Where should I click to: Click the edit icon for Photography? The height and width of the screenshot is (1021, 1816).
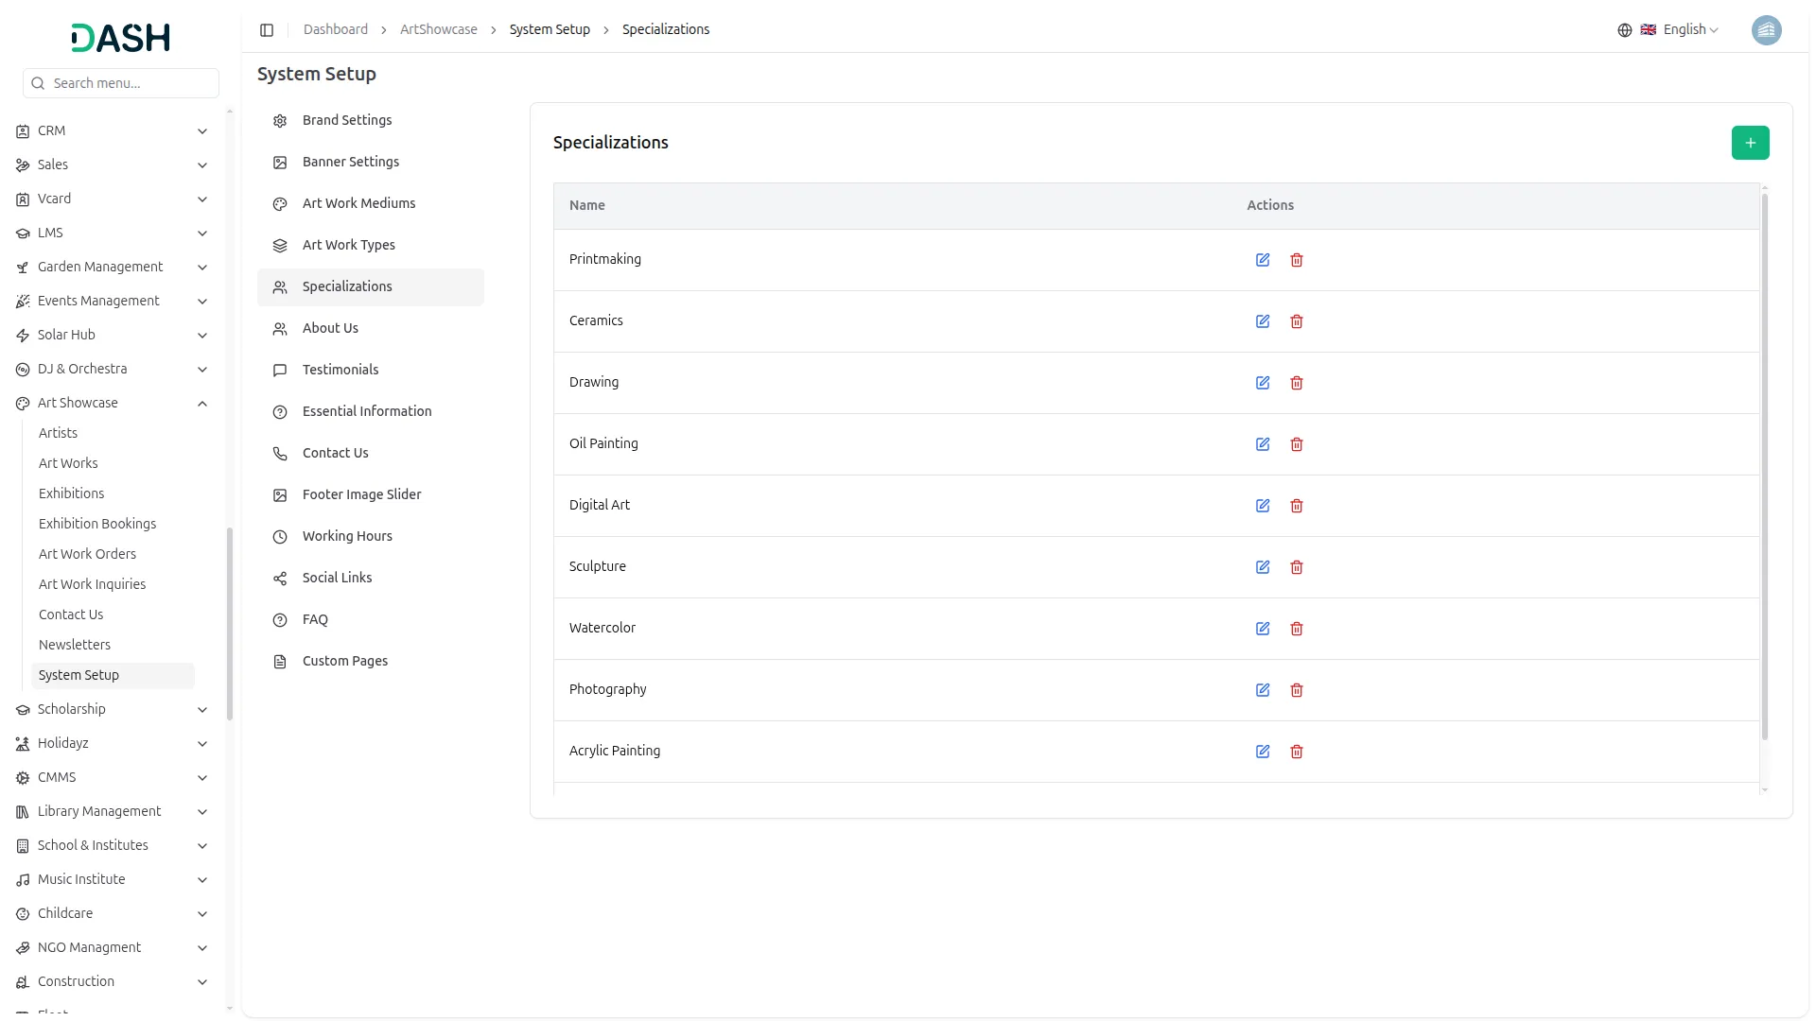point(1263,690)
